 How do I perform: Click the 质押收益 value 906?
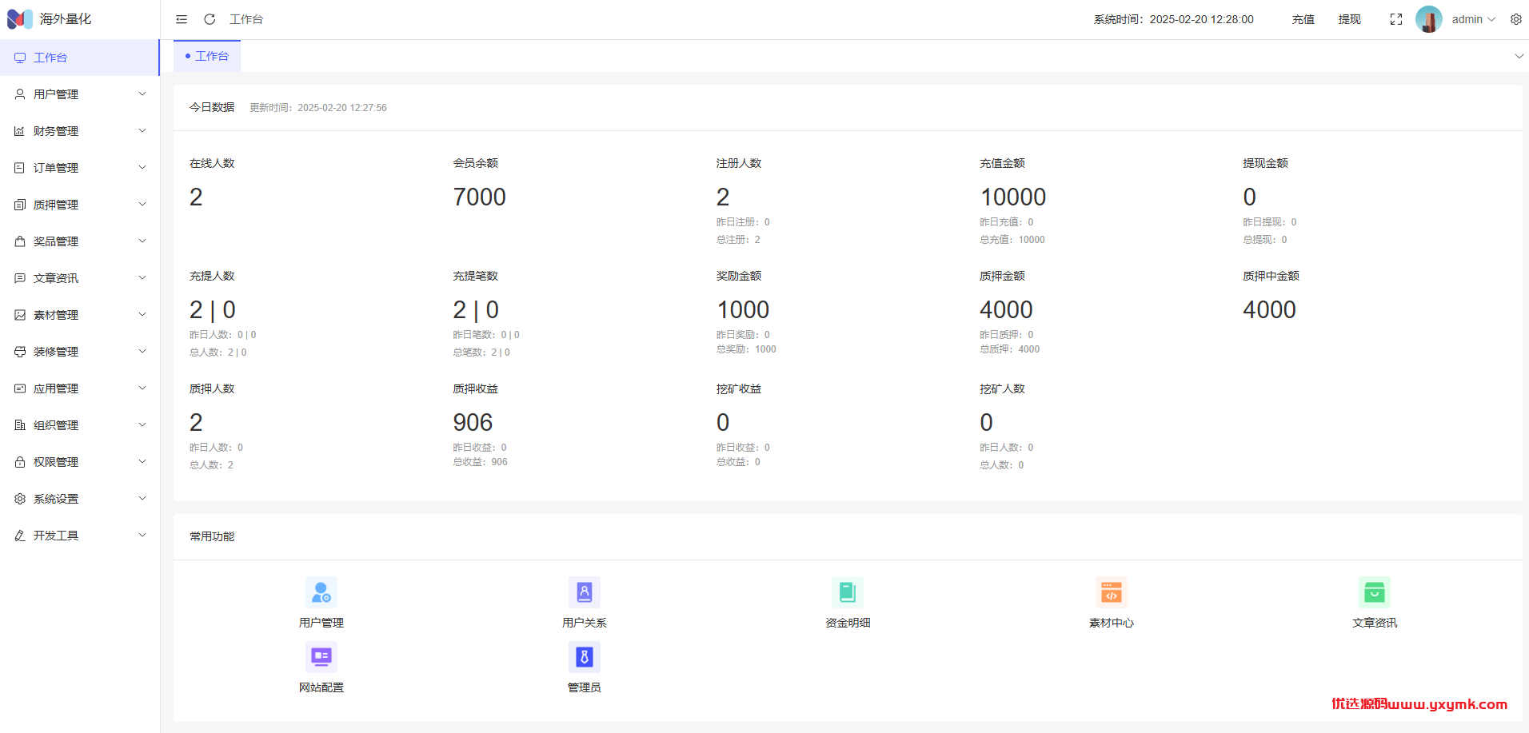(473, 422)
